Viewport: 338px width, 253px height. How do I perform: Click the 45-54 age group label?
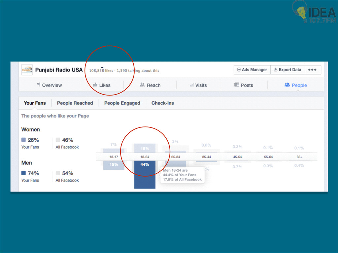click(237, 157)
